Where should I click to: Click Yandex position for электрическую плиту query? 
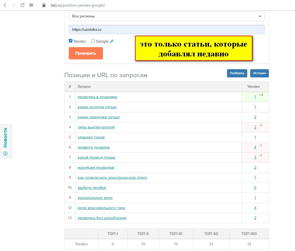[255, 177]
